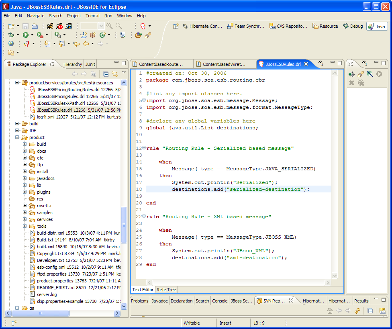Create New Java Project icon
The image size is (392, 329).
[84, 35]
